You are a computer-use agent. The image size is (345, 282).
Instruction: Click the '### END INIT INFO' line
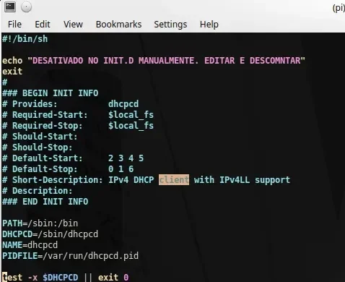[x=45, y=202]
